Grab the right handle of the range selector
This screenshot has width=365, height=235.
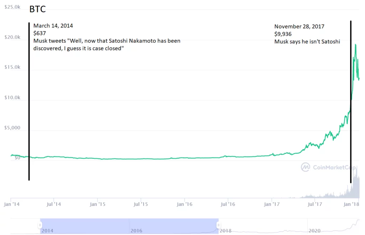pos(218,225)
